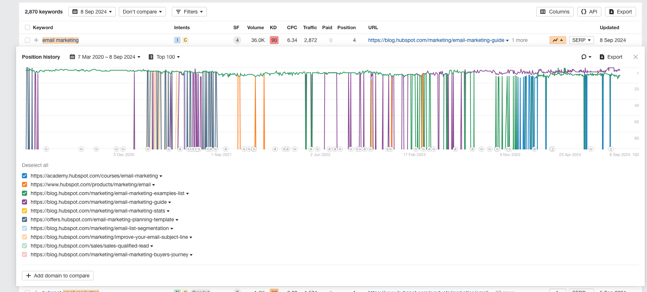Open the Top 100 dropdown
647x292 pixels.
(164, 57)
